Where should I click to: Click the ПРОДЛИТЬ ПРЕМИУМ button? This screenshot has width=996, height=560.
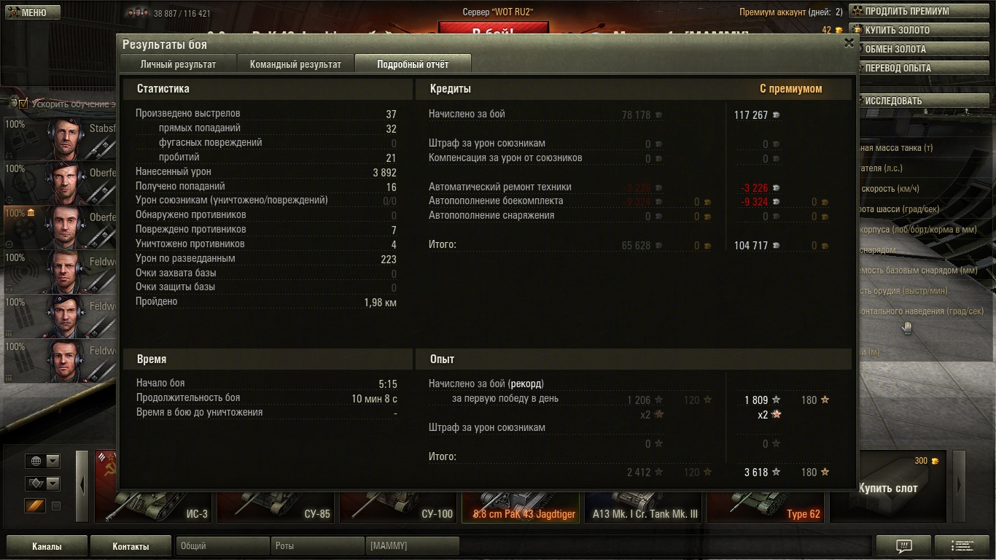pos(921,12)
